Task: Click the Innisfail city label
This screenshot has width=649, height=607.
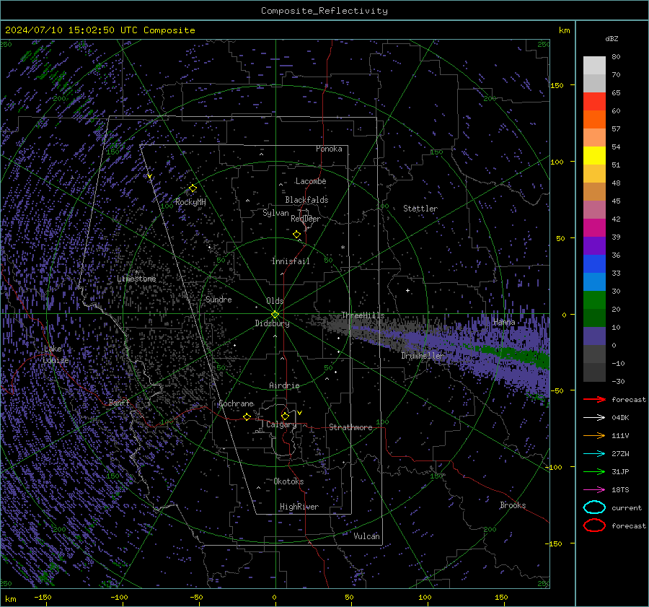Action: [x=291, y=261]
